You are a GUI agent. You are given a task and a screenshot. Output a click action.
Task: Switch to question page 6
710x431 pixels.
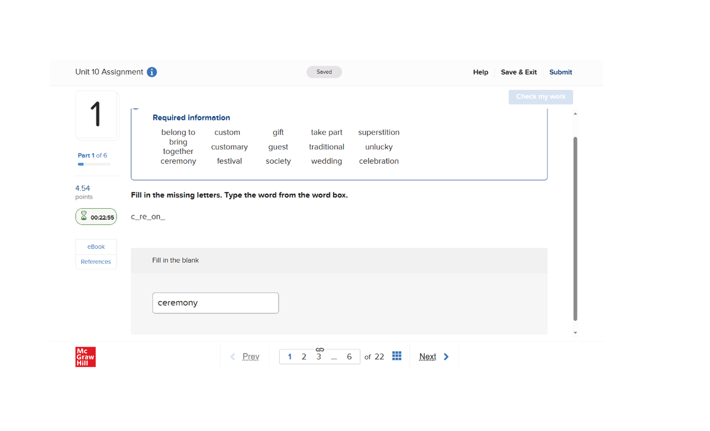tap(349, 357)
